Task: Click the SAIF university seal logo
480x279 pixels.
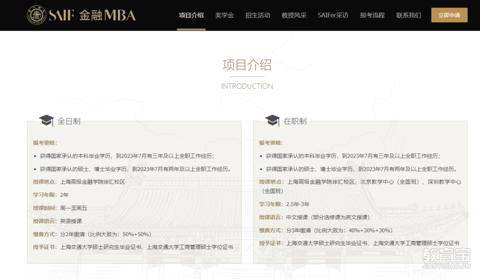Action: (37, 15)
